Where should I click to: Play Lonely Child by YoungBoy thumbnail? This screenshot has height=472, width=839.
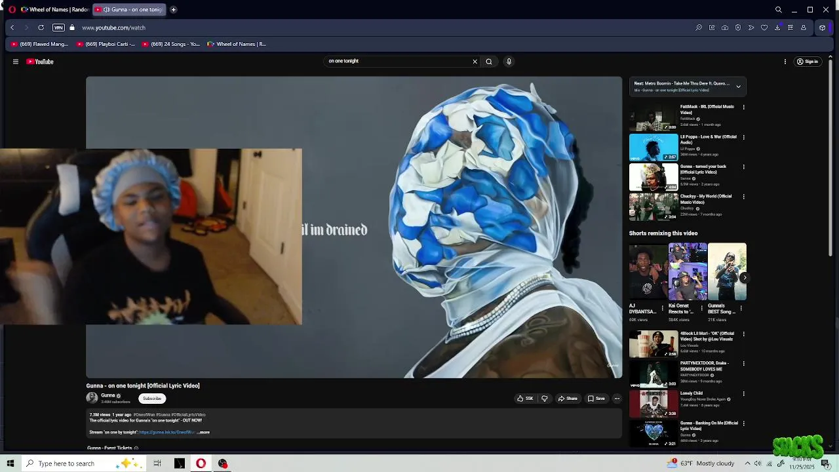tap(654, 404)
